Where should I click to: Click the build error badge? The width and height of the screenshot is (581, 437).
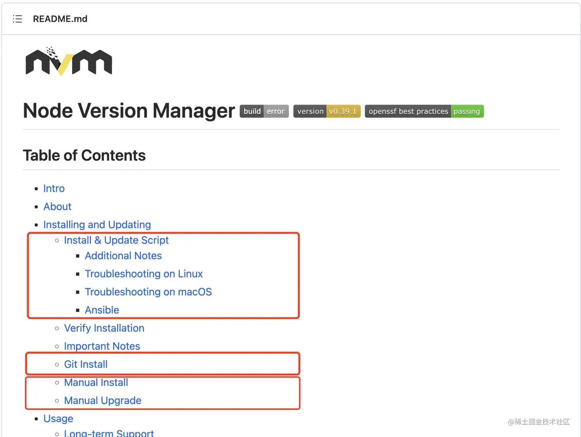264,111
